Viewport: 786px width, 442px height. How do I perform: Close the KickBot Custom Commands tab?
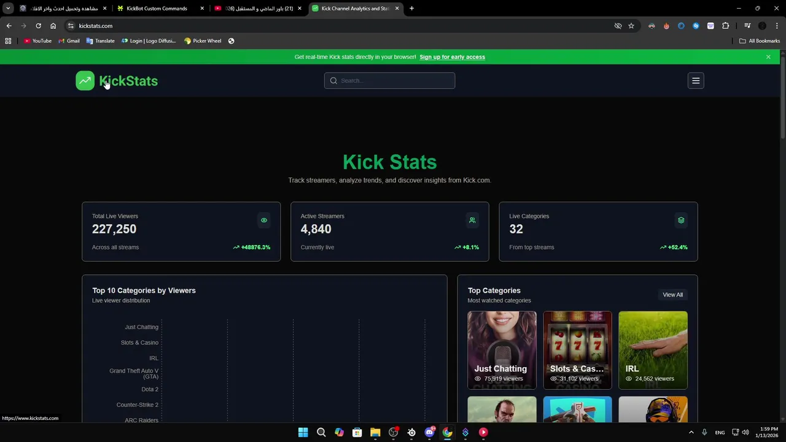(x=202, y=9)
